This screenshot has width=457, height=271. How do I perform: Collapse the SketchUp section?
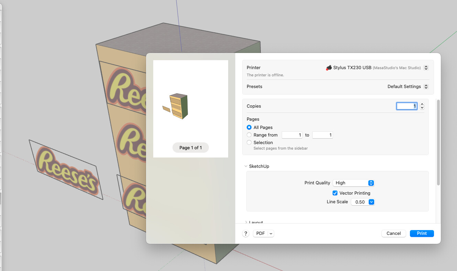click(x=246, y=166)
